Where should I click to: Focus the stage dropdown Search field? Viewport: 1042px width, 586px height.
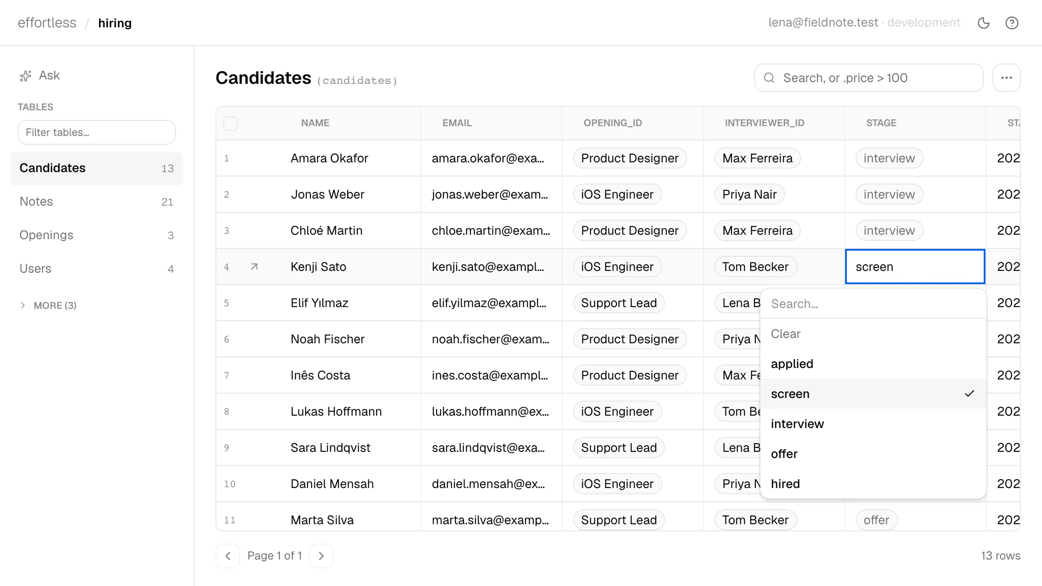[x=873, y=304]
